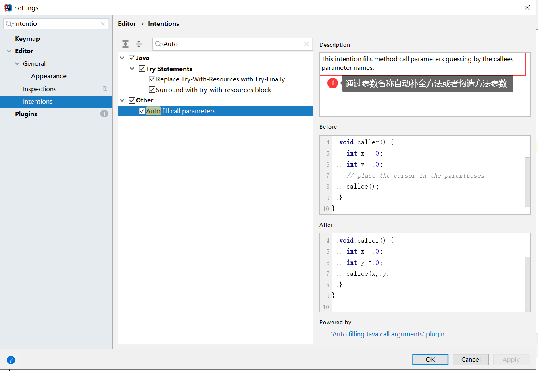Click void caller() line in Before preview
This screenshot has height=371, width=538.
(x=366, y=142)
